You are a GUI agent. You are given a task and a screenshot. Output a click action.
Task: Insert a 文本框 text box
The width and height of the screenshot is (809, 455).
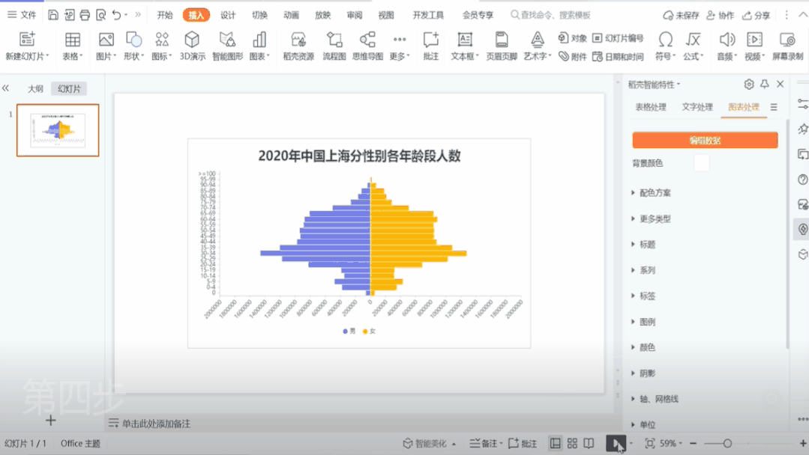click(465, 40)
